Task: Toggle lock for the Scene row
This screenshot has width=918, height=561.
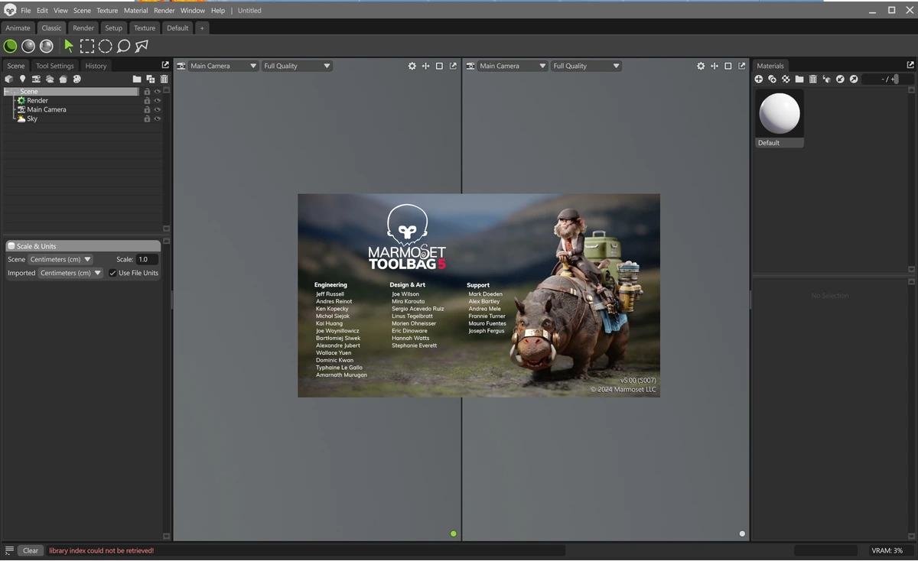Action: pos(147,92)
